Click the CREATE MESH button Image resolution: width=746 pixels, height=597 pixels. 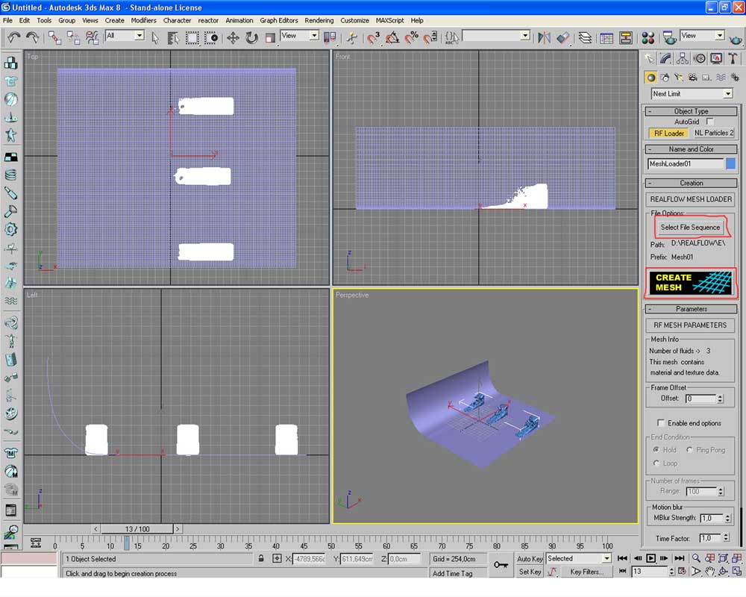(690, 282)
